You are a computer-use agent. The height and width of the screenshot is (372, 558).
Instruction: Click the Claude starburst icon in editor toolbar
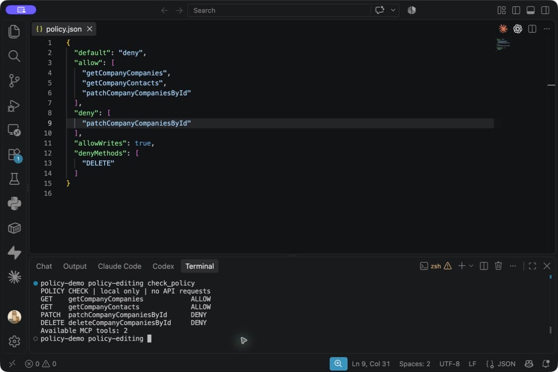point(503,29)
